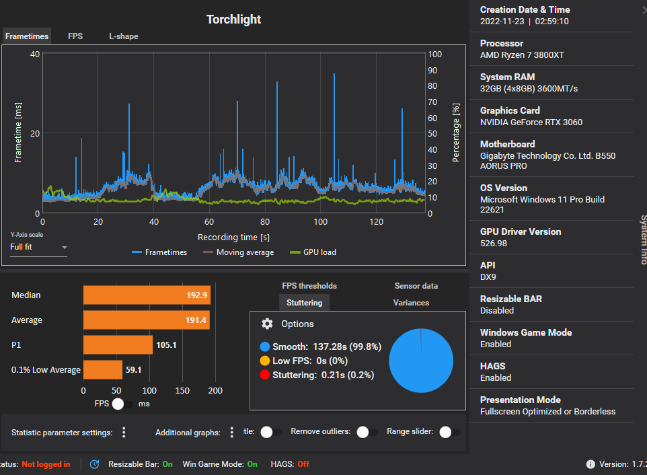Click the '32GB (4x8GB) 3600MT/s' RAM value
647x475 pixels.
(529, 89)
